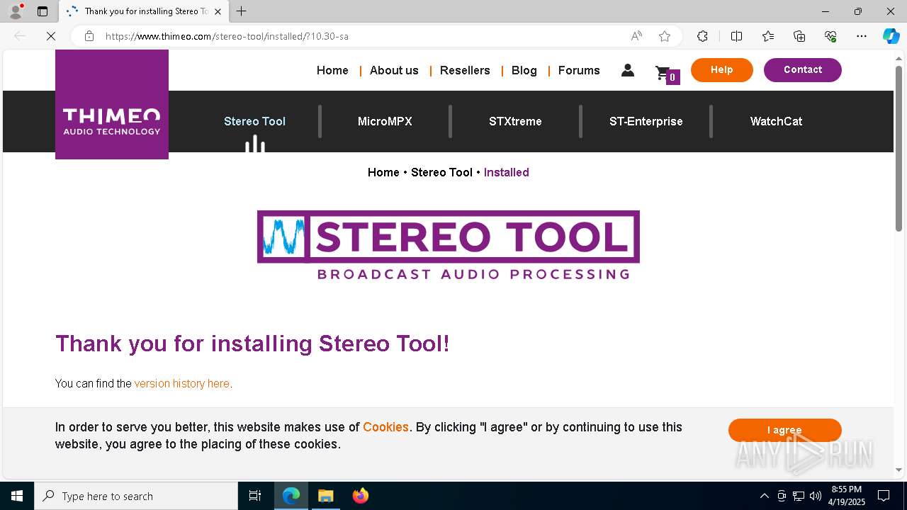Open File Explorer from taskbar
907x510 pixels.
[325, 496]
